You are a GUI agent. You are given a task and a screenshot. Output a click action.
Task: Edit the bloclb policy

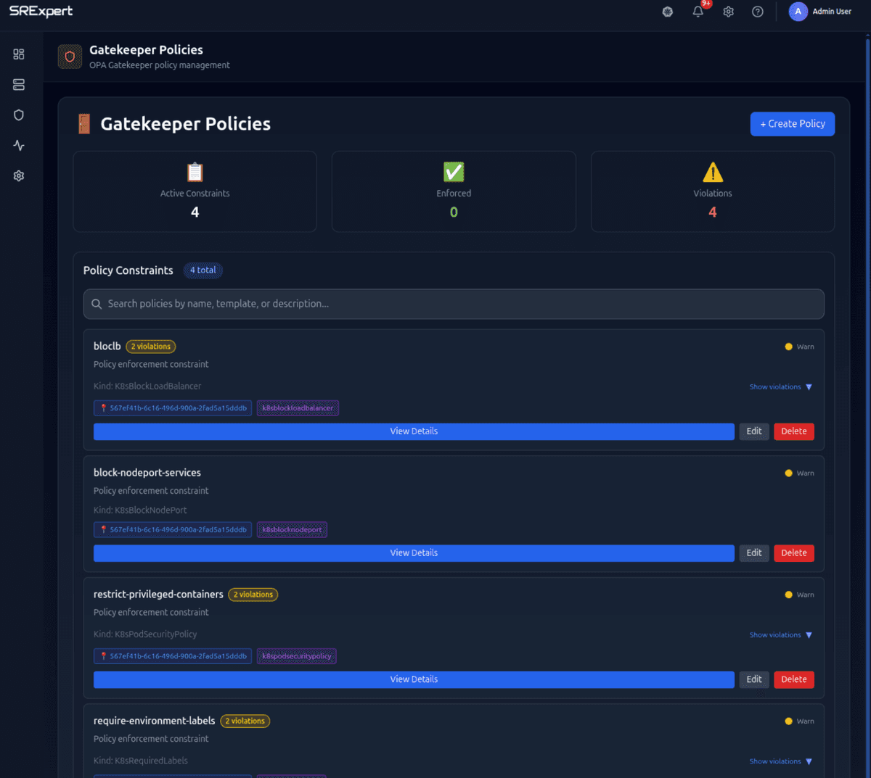tap(753, 431)
